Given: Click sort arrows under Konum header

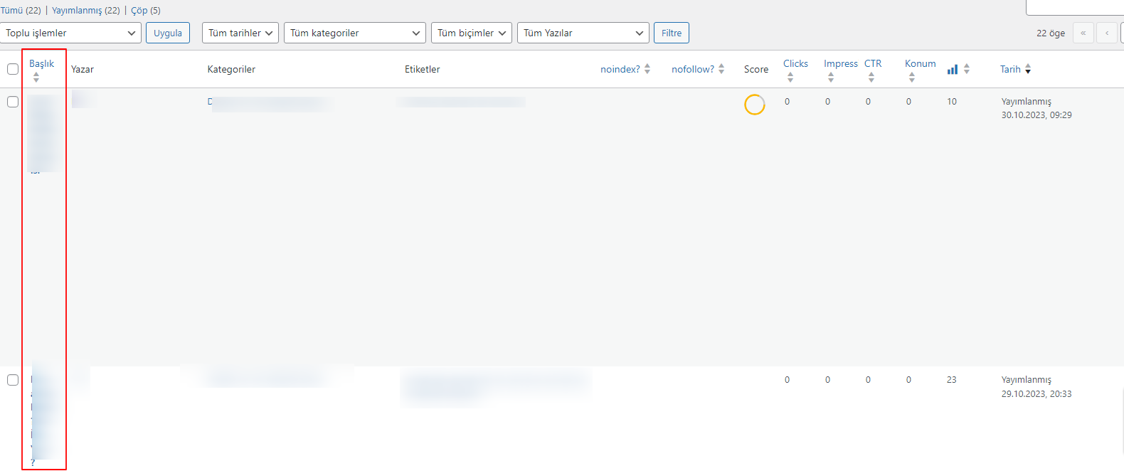Looking at the screenshot, I should click(x=912, y=78).
